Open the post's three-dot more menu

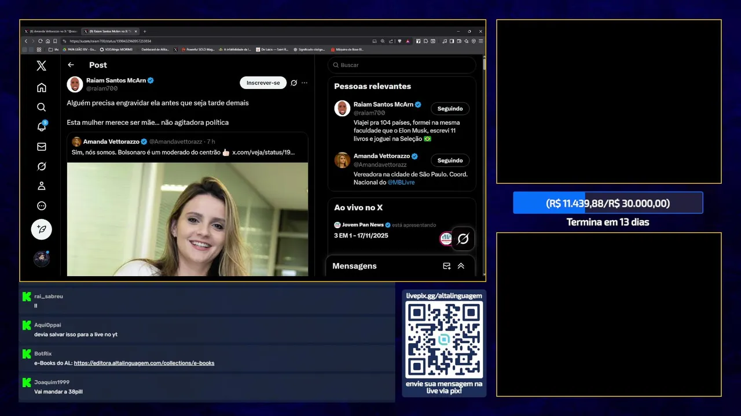coord(305,83)
